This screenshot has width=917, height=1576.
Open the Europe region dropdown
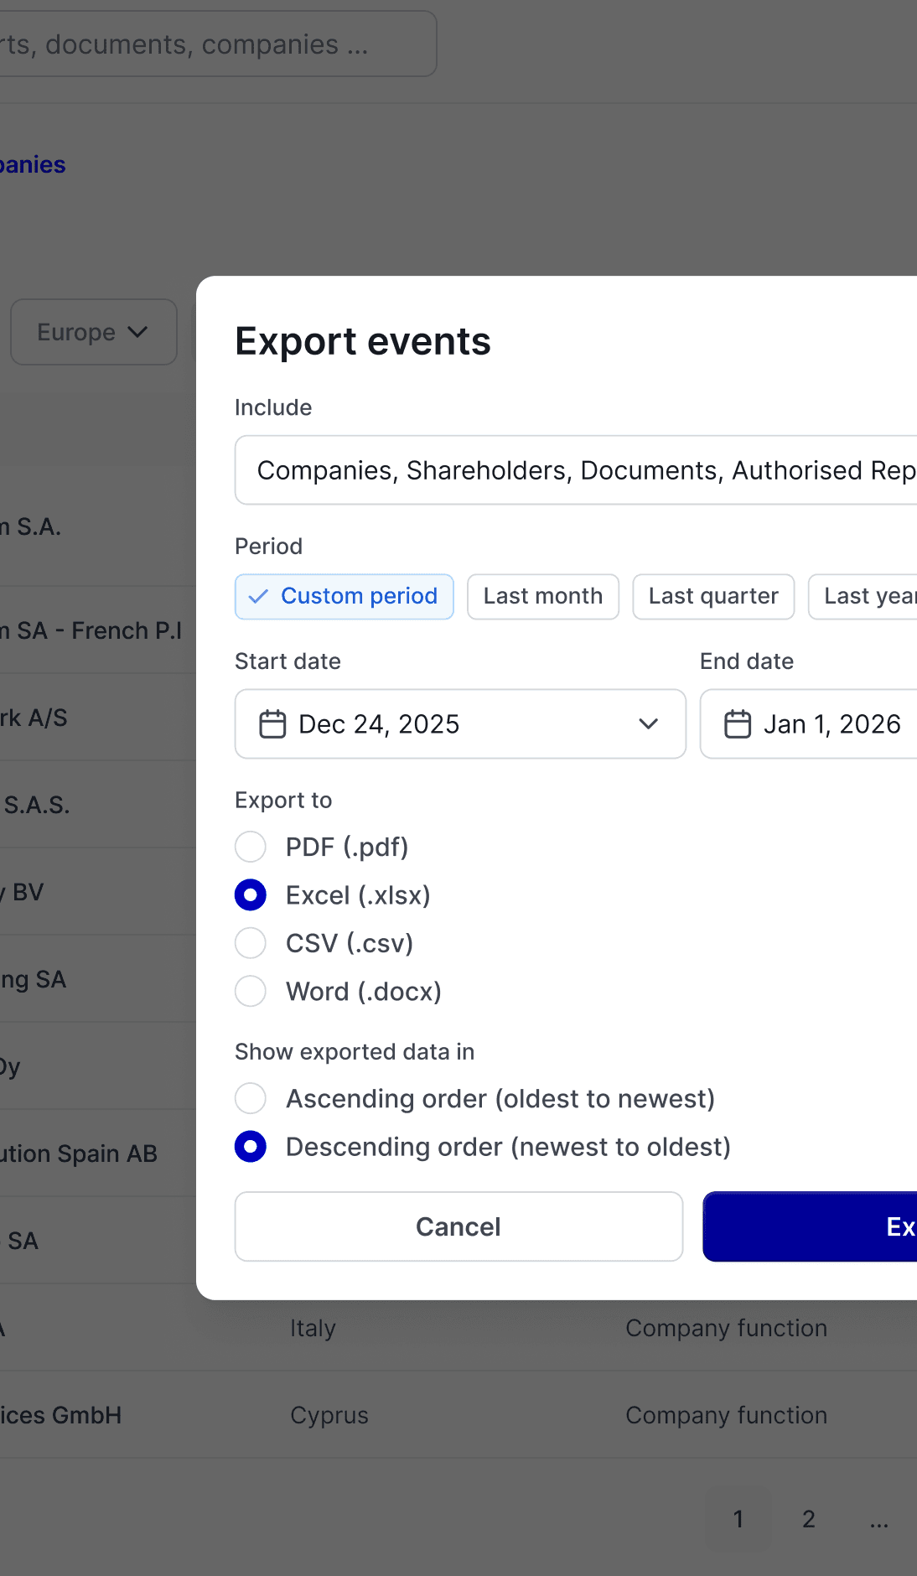pos(93,333)
